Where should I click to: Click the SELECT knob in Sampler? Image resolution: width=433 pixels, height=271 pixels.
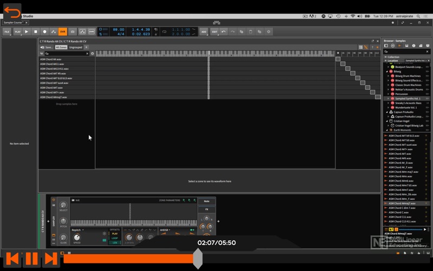[63, 205]
